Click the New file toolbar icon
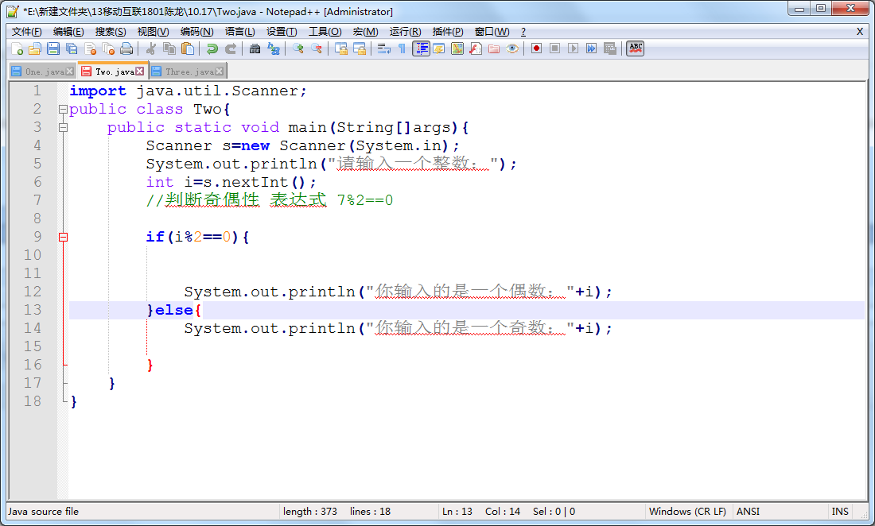 (x=17, y=48)
